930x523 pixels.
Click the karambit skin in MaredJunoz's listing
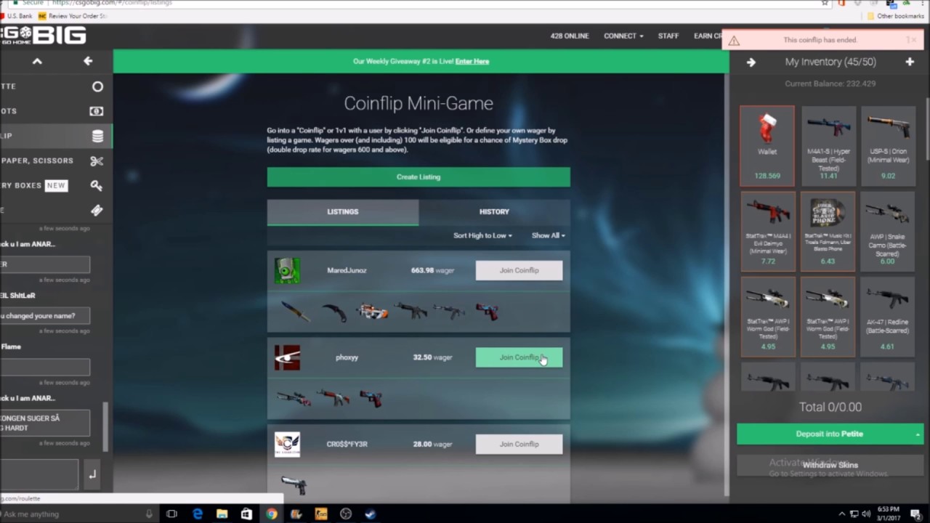(x=334, y=312)
